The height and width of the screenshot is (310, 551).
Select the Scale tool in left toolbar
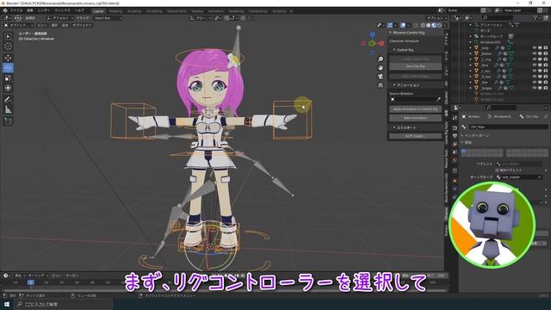point(8,78)
